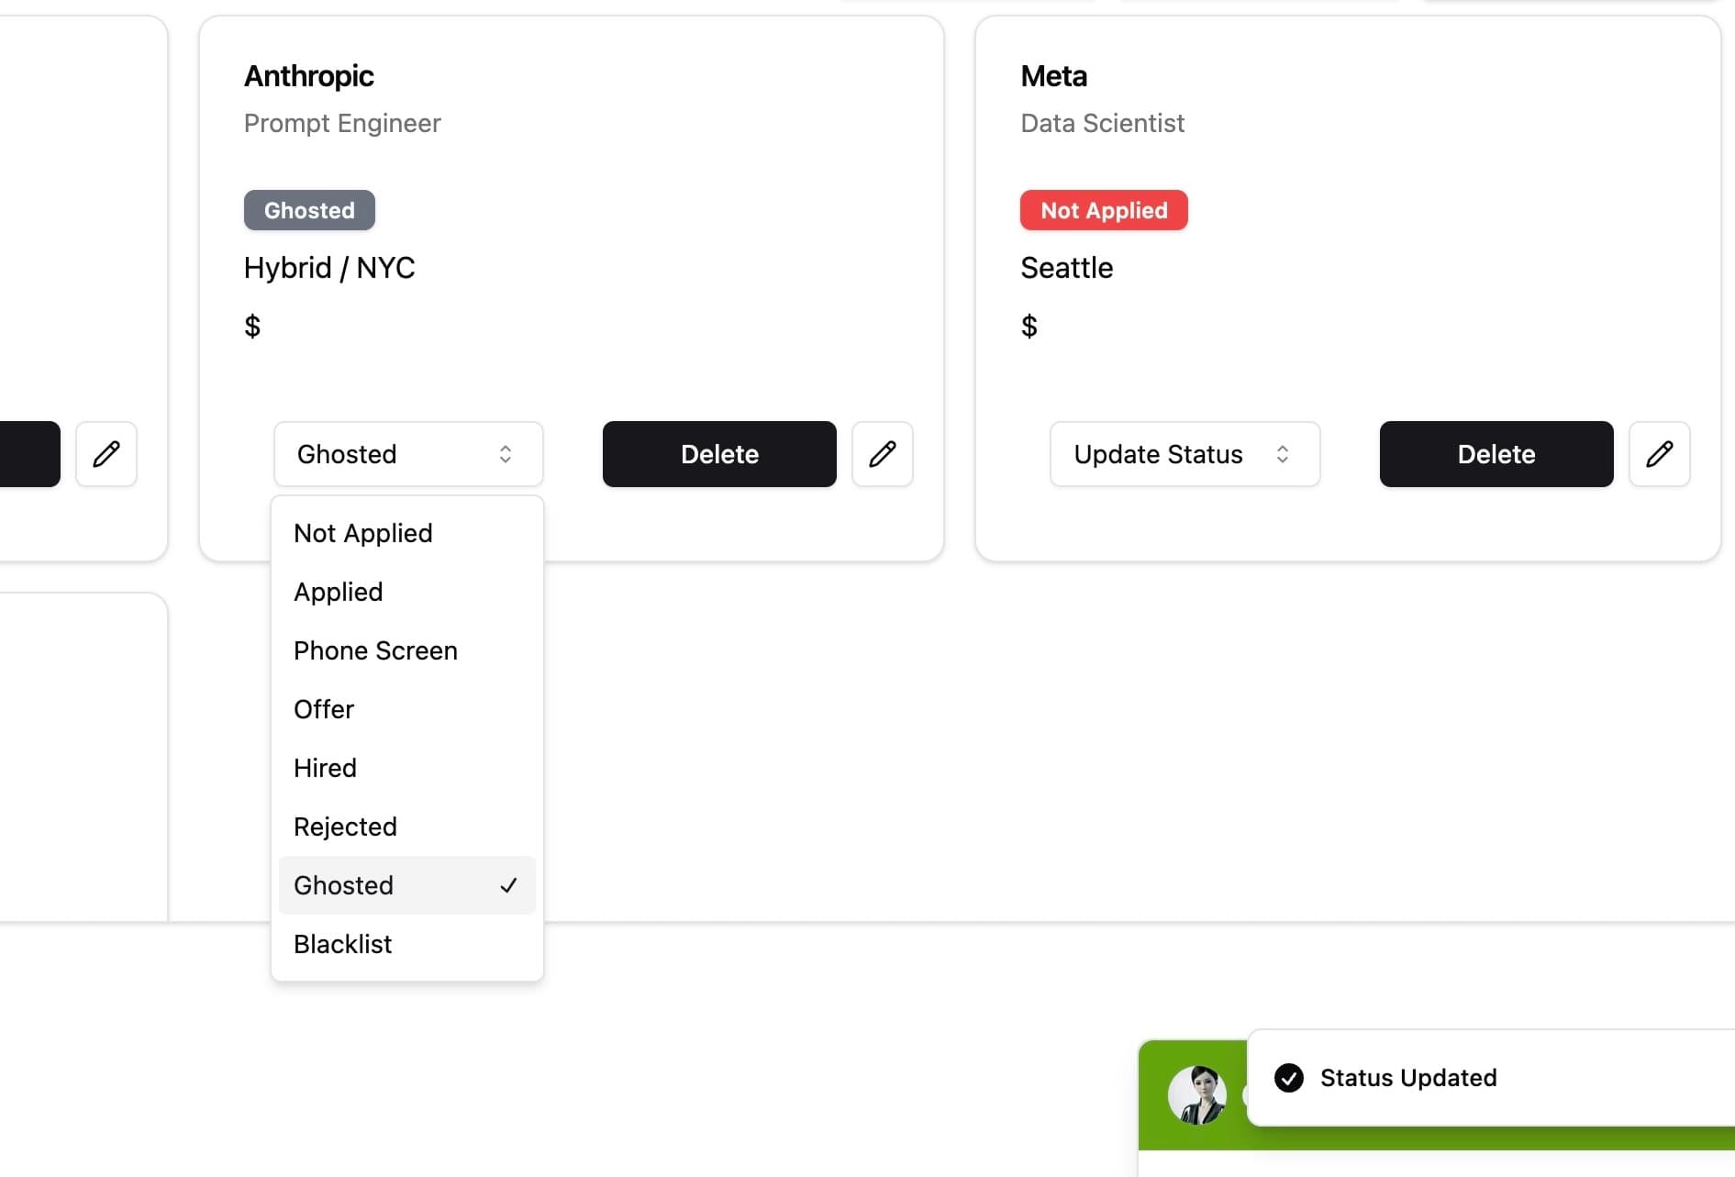Click the pencil edit icon on Meta card

click(1659, 454)
